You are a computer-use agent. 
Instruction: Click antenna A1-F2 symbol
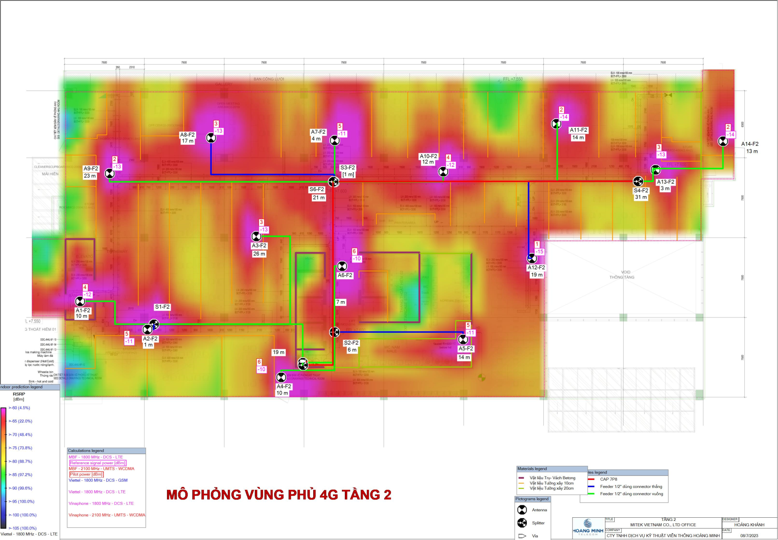click(x=80, y=302)
